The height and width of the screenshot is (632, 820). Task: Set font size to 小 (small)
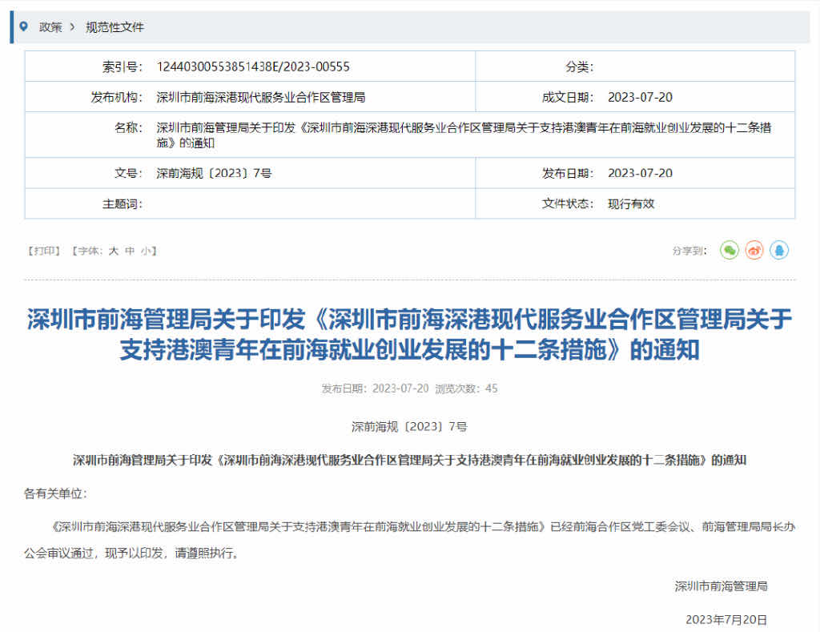[145, 251]
